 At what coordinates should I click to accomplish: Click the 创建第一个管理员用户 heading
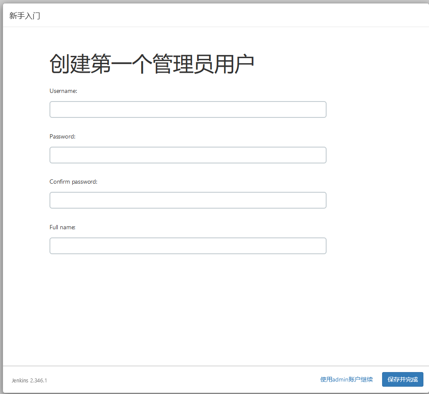(x=152, y=64)
